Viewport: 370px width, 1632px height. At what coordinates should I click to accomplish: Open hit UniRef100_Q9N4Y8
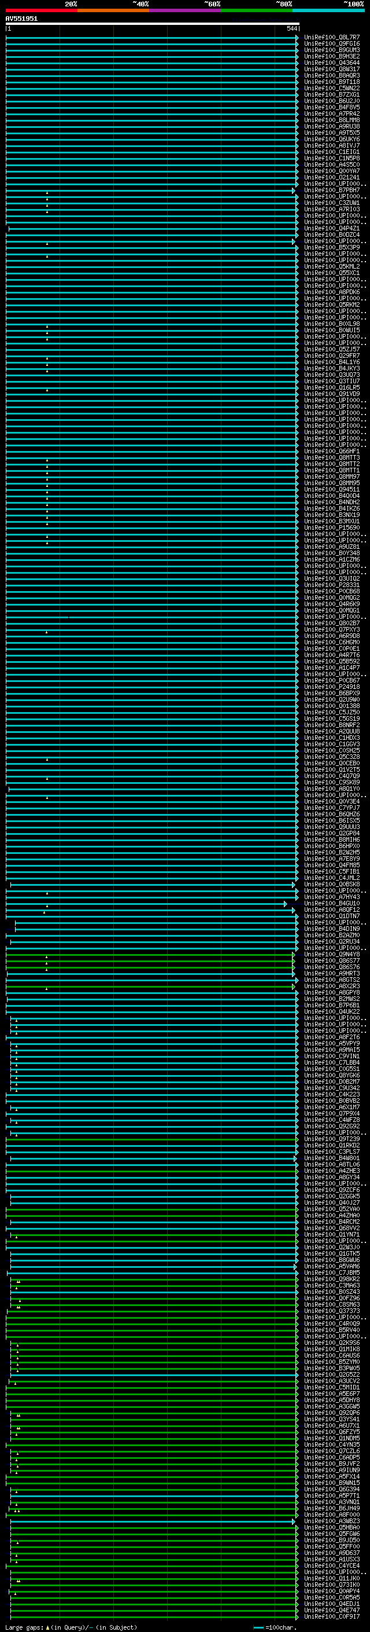(x=332, y=954)
